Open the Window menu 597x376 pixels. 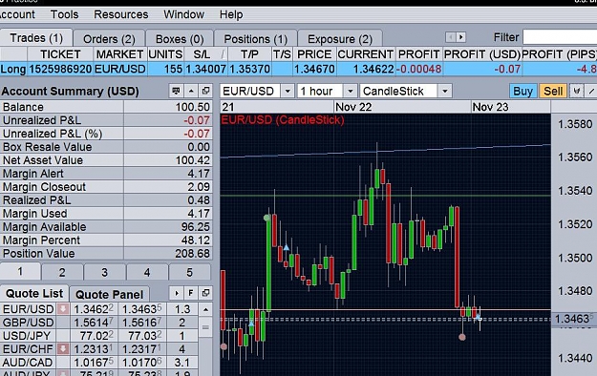pyautogui.click(x=184, y=14)
